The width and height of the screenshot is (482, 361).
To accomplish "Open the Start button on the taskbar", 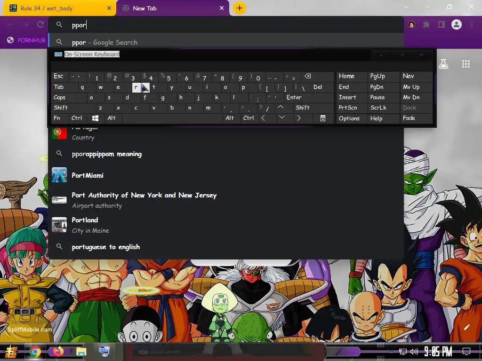I will coord(11,352).
